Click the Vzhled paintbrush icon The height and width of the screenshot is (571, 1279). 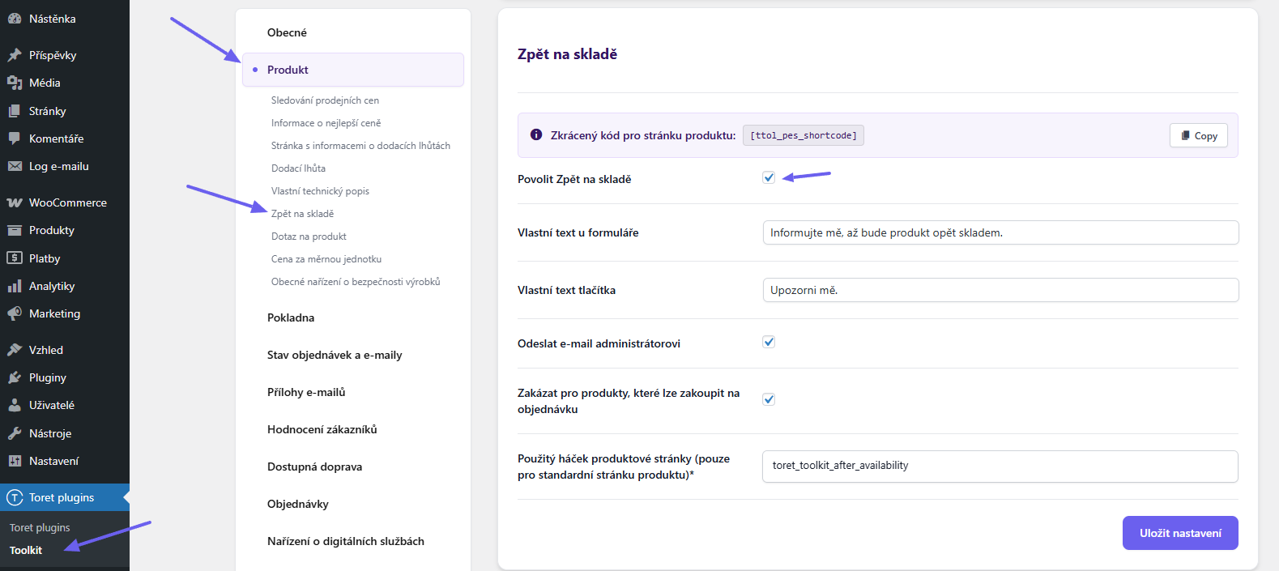tap(15, 350)
